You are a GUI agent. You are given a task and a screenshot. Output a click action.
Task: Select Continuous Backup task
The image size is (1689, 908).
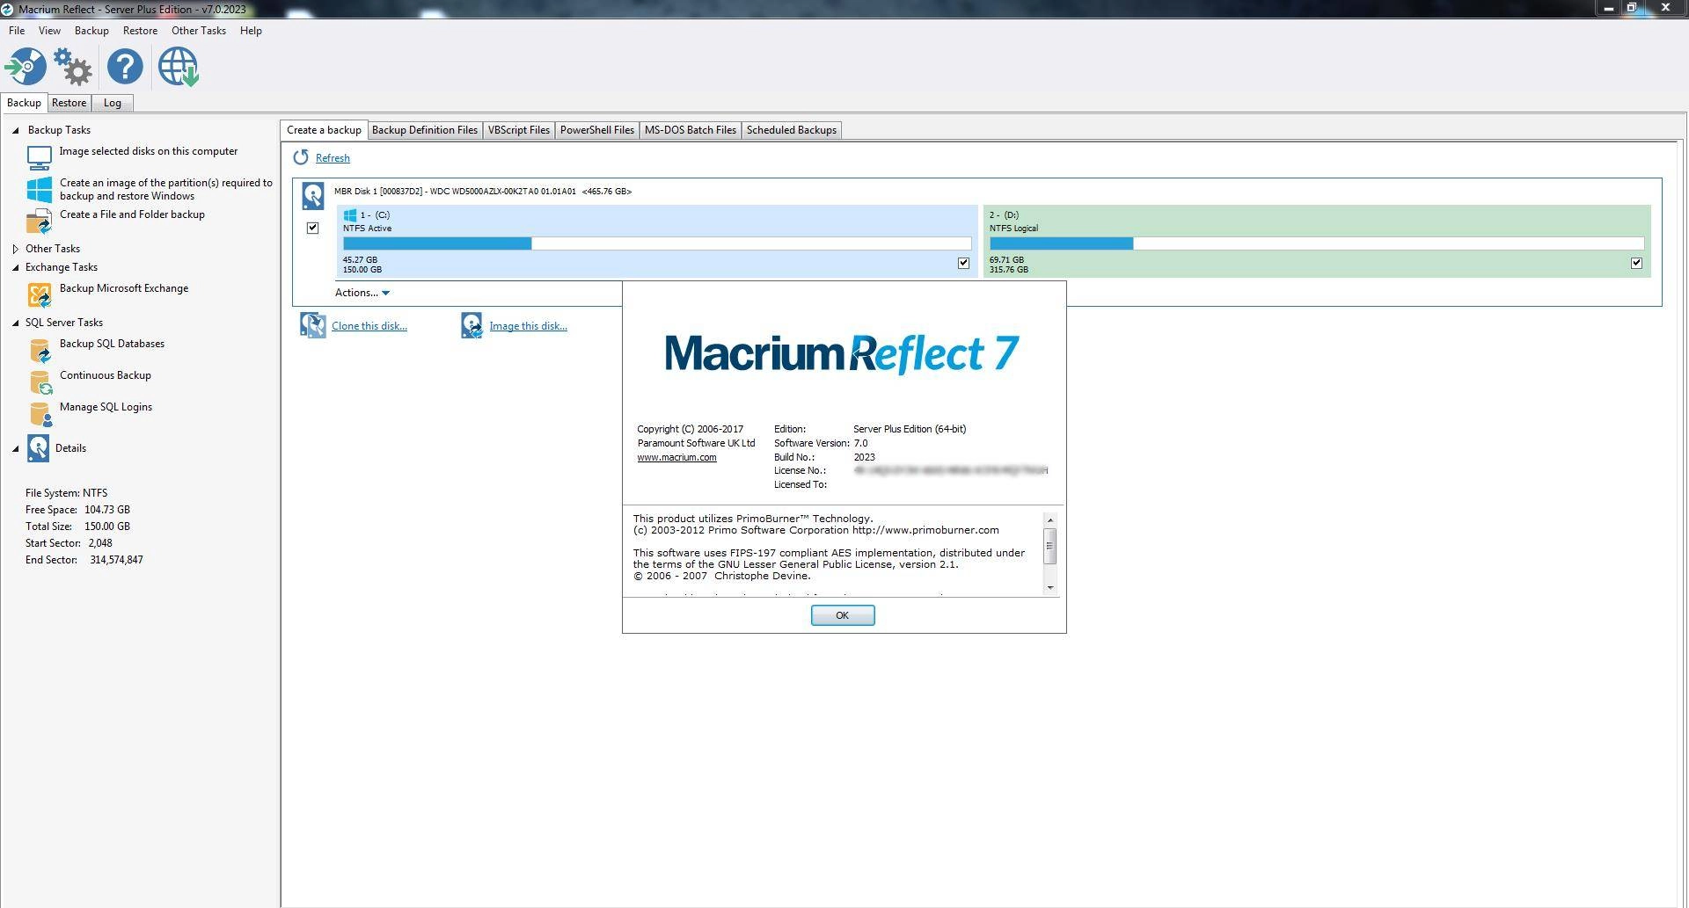coord(106,375)
